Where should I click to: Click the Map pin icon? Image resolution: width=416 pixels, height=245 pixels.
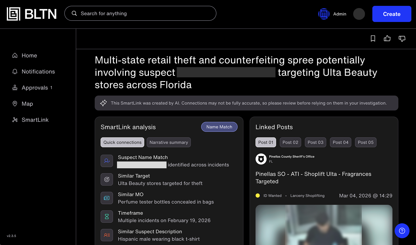(15, 104)
